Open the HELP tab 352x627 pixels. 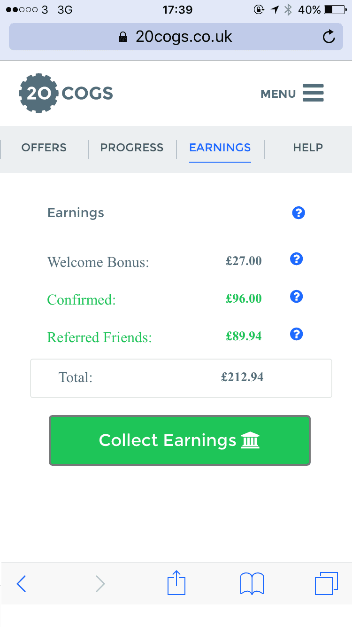pos(308,148)
